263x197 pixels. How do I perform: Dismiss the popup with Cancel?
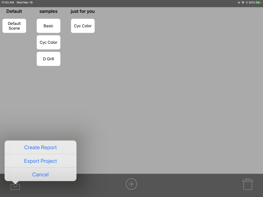pos(40,174)
